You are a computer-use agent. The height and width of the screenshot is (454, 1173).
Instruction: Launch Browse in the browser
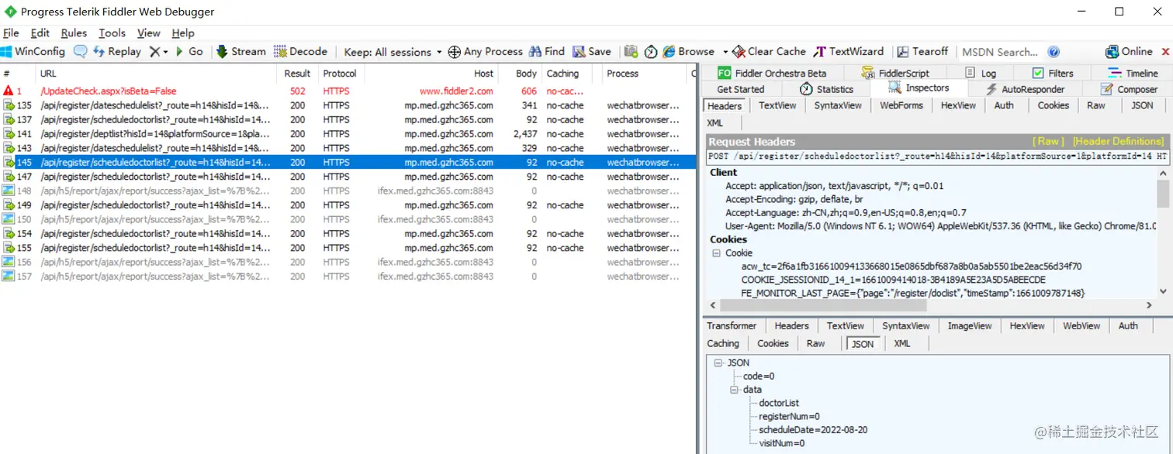click(689, 51)
